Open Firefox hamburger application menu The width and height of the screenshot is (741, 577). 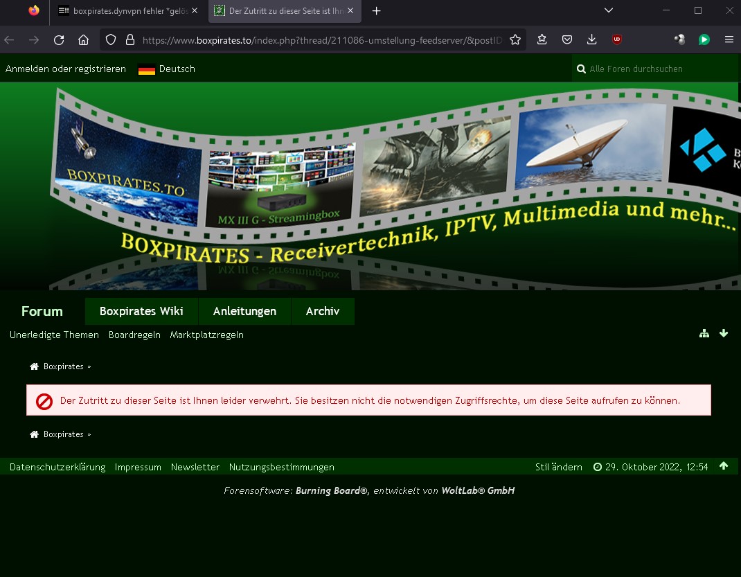click(x=729, y=40)
